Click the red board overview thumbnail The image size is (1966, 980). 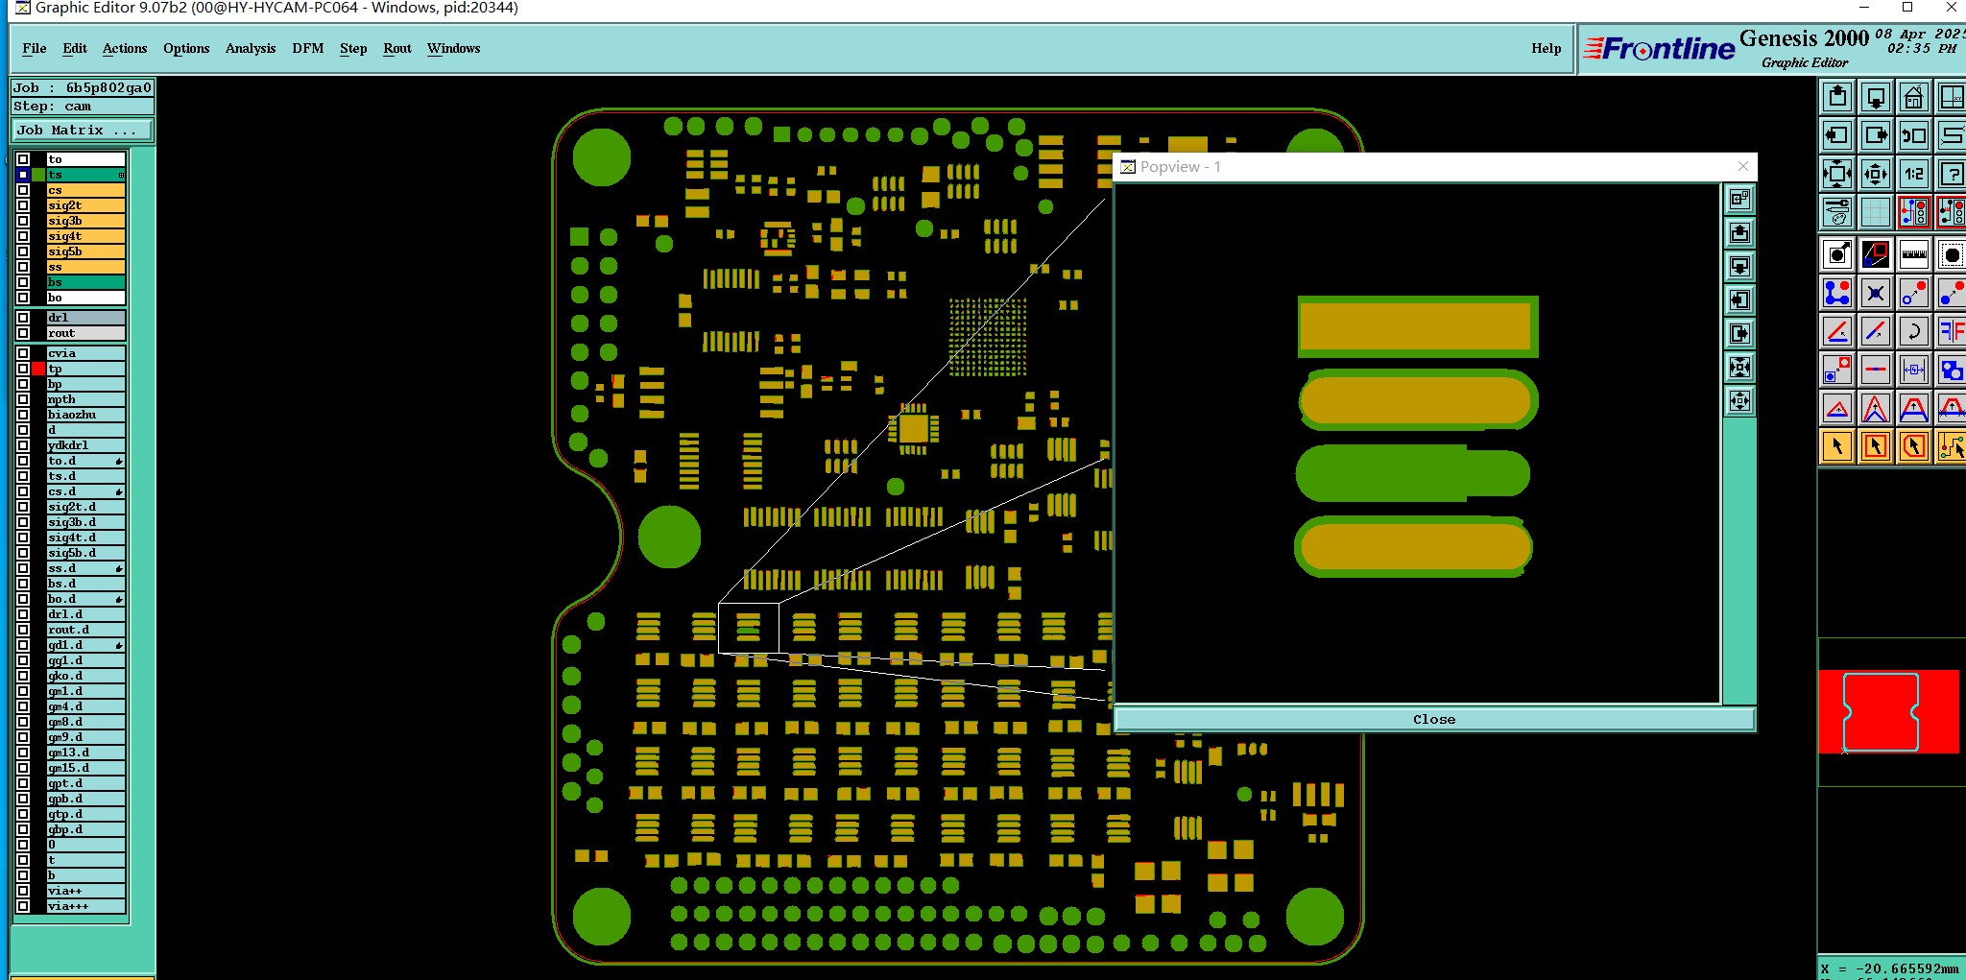(1888, 711)
